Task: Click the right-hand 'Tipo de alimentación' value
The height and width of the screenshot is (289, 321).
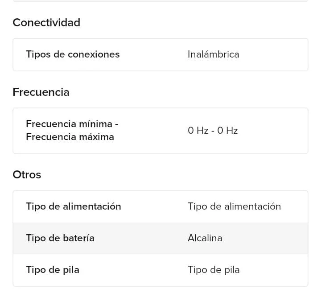Action: point(234,206)
